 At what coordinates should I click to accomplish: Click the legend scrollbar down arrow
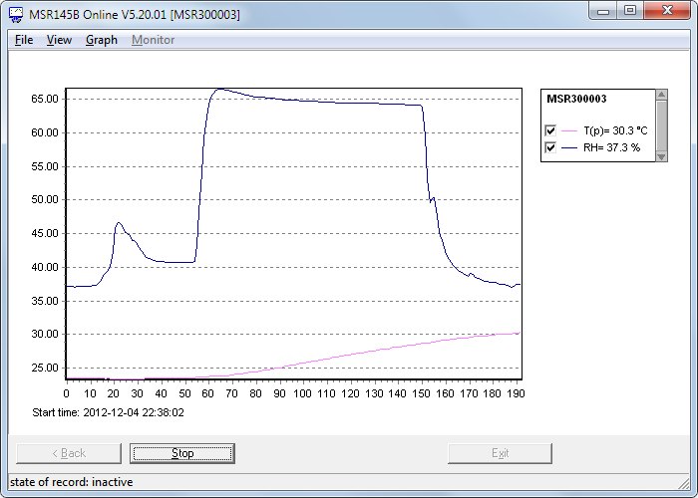tap(661, 156)
